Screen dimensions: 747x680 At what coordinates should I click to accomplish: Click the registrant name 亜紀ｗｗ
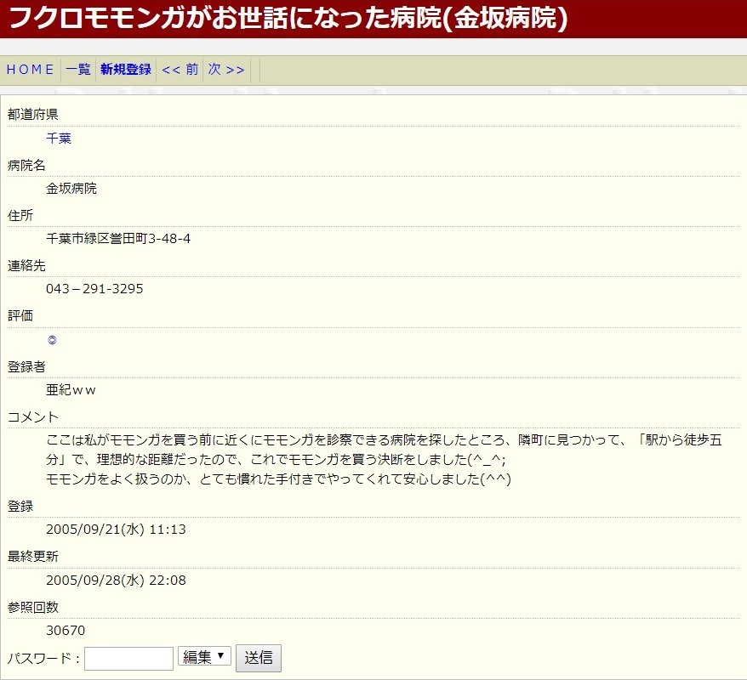(x=71, y=390)
